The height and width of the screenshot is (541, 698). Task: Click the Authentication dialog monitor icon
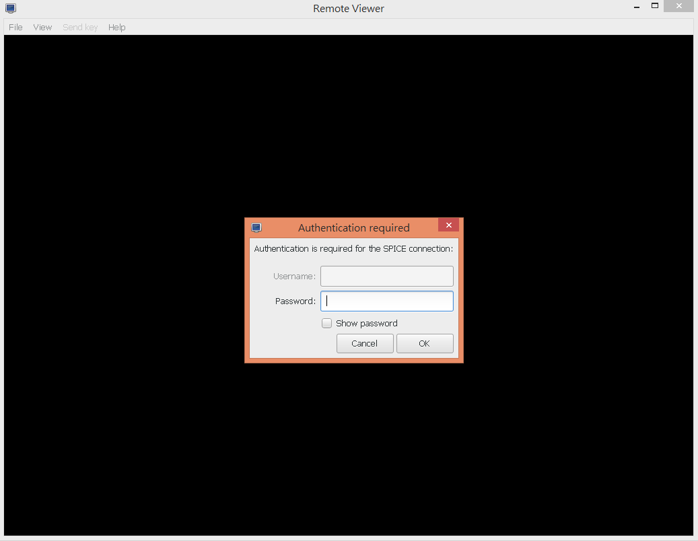pos(256,228)
